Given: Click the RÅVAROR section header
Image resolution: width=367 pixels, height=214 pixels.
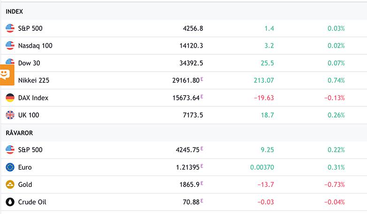Looking at the screenshot, I should pos(19,133).
